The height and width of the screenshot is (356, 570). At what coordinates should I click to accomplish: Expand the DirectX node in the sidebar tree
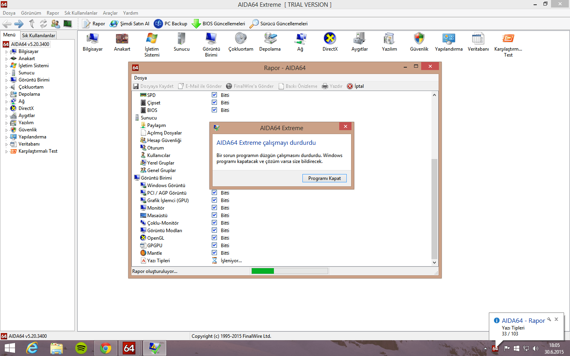click(6, 108)
